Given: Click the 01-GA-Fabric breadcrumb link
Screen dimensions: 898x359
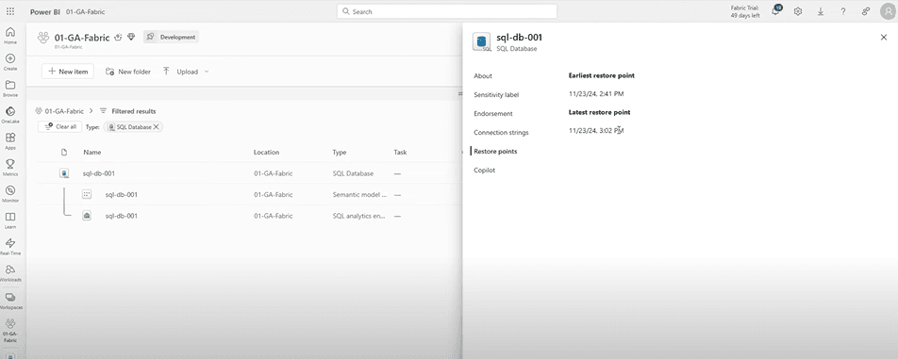Looking at the screenshot, I should point(64,111).
